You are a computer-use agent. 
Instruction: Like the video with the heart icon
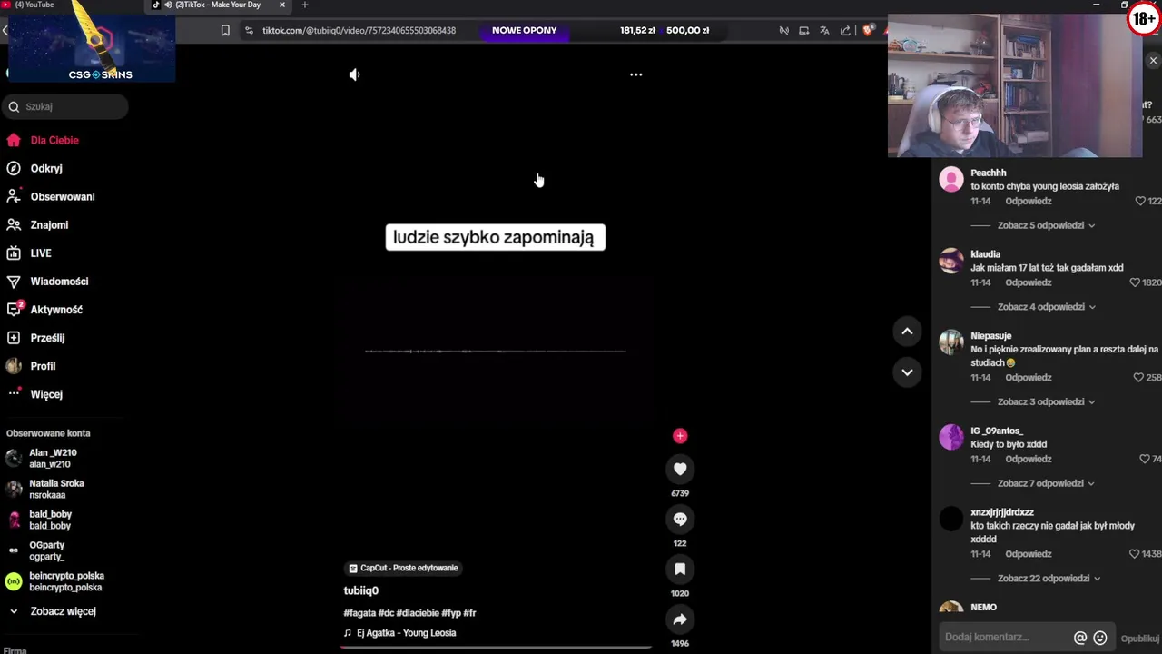(x=680, y=469)
